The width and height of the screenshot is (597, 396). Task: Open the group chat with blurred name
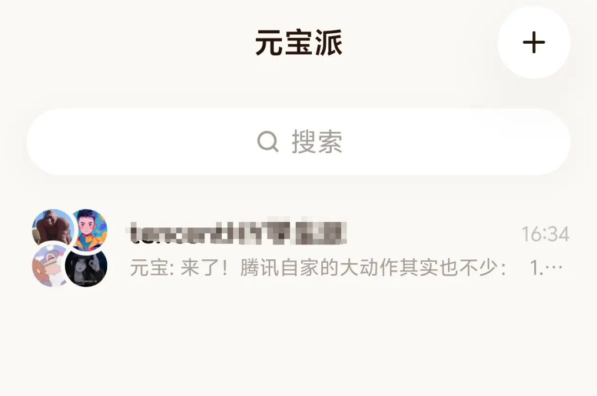click(x=298, y=248)
